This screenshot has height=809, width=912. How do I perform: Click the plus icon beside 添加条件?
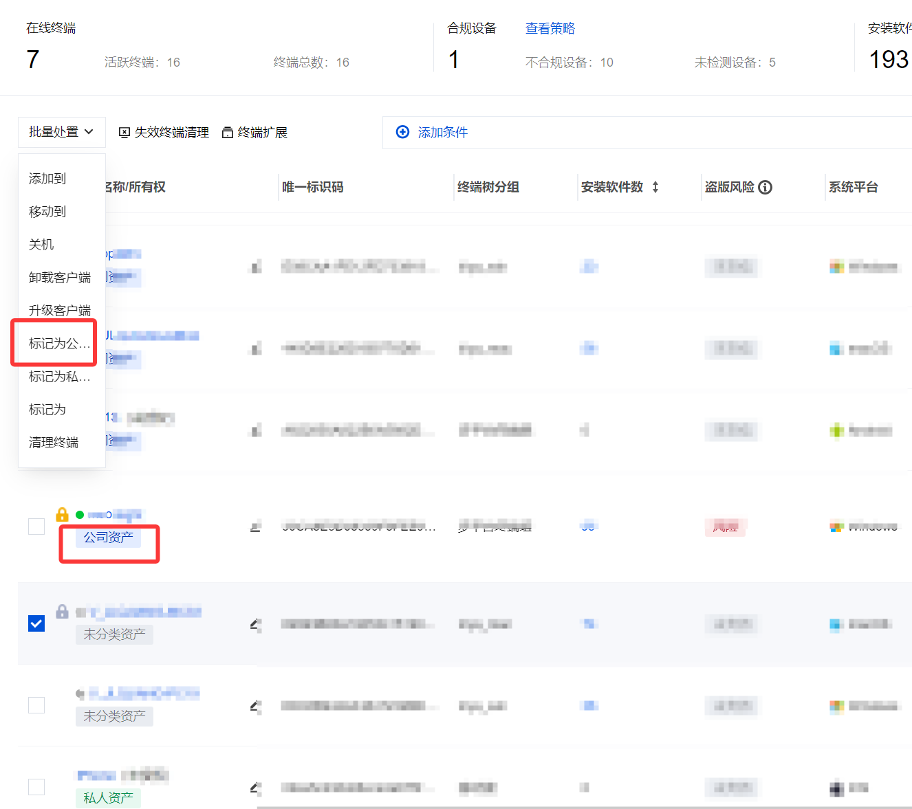(x=403, y=132)
